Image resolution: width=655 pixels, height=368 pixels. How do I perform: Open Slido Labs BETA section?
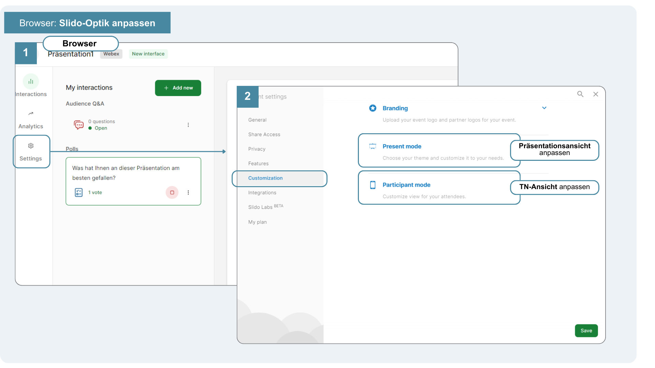[266, 207]
